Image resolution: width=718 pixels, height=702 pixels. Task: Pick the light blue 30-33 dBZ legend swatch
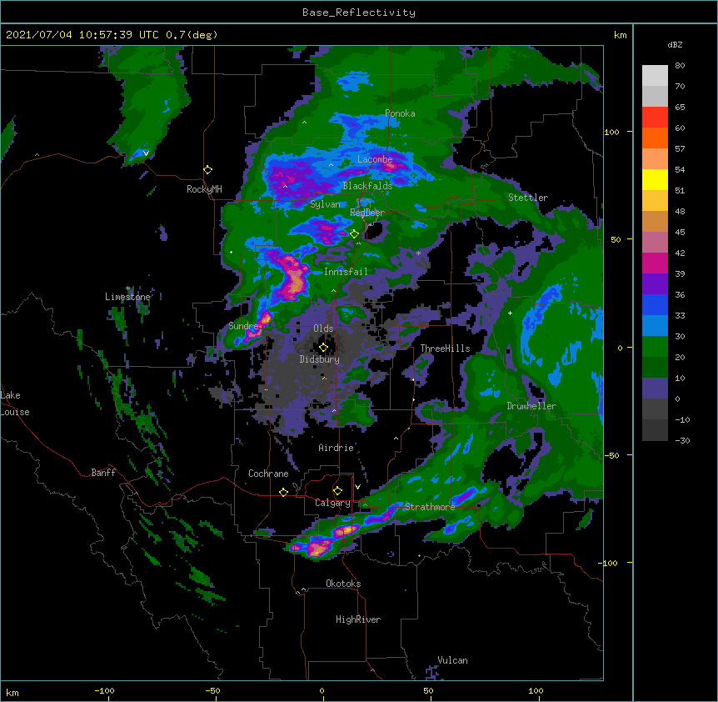[x=655, y=325]
